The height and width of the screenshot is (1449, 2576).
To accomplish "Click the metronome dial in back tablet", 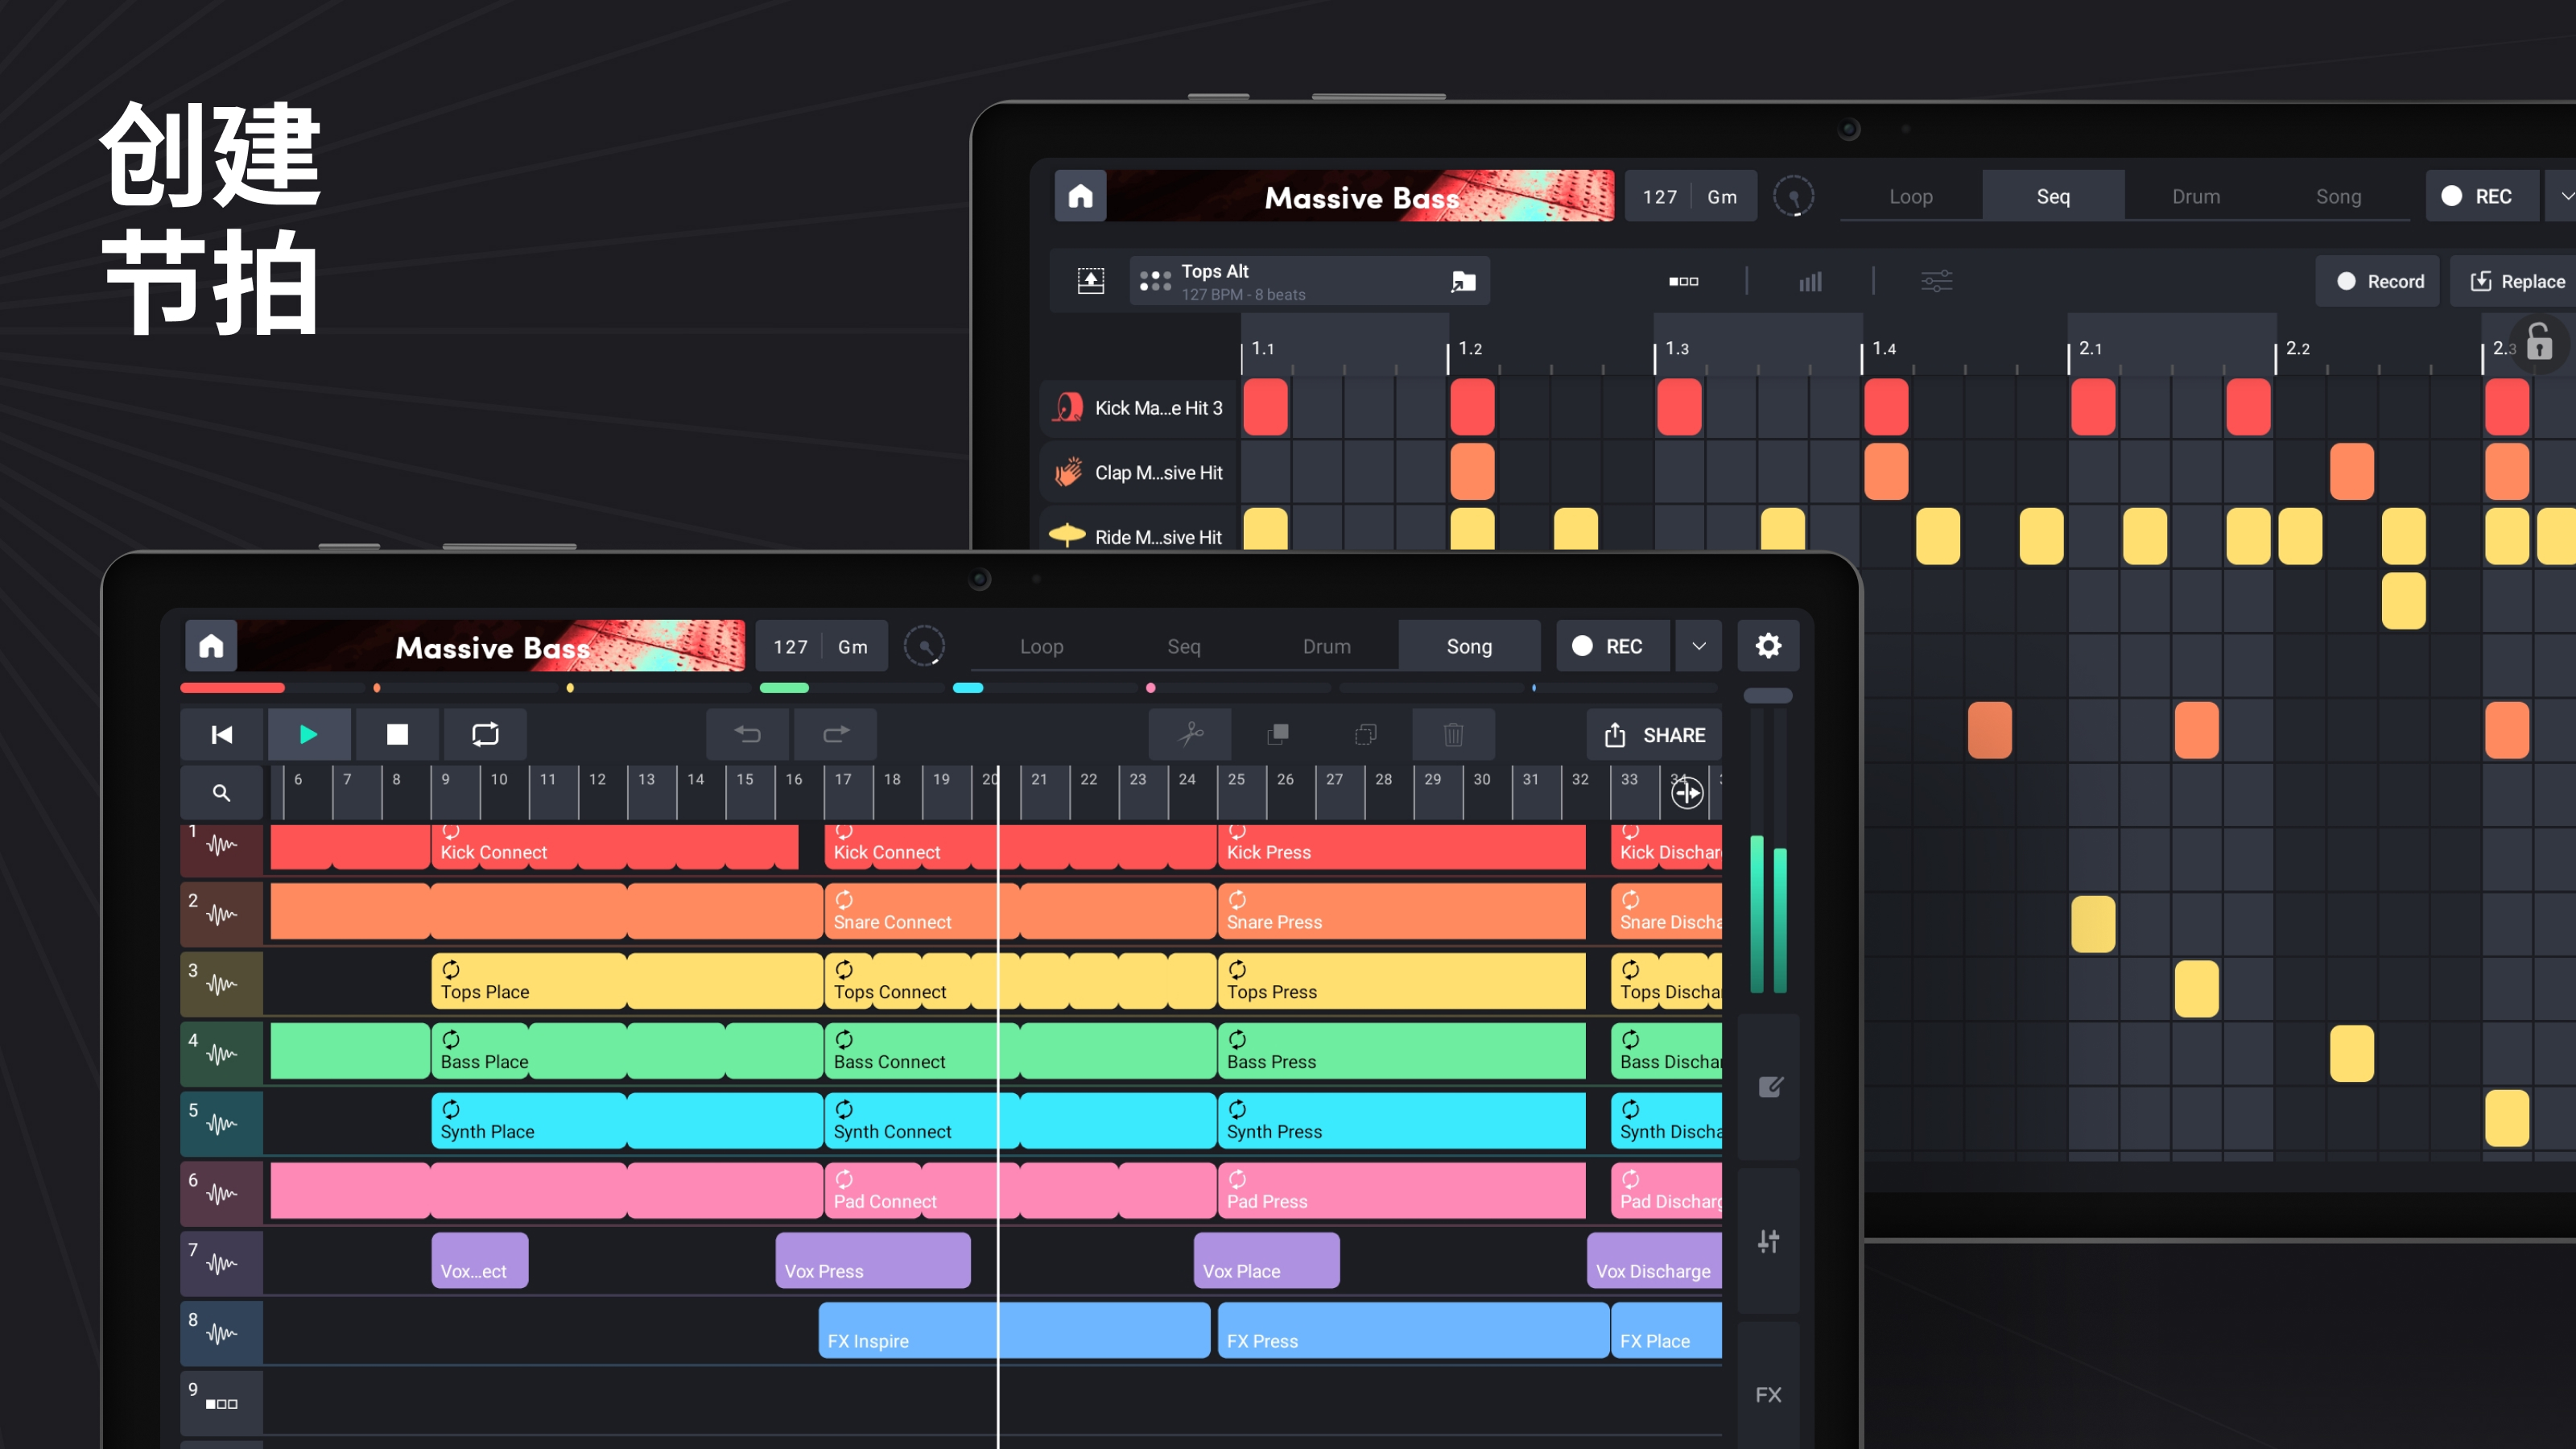I will click(x=1793, y=196).
